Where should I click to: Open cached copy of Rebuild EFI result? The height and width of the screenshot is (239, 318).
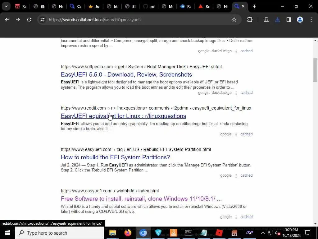click(x=246, y=176)
